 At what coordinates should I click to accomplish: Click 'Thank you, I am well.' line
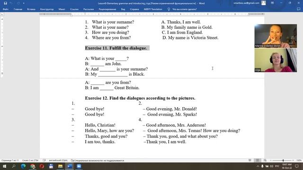click(x=166, y=142)
